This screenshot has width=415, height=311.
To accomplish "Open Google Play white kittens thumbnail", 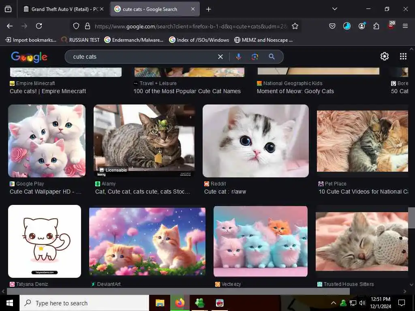I will (47, 141).
